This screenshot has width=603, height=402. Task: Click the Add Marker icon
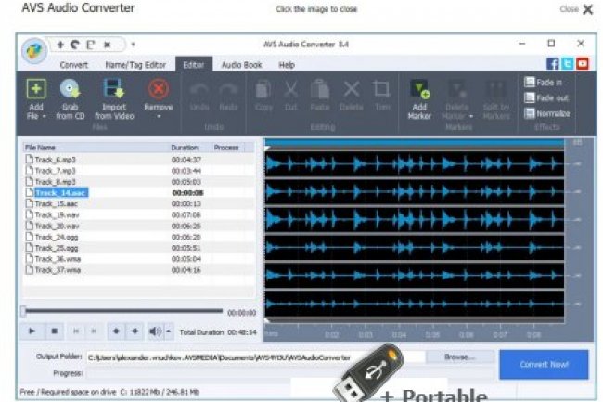click(x=419, y=89)
